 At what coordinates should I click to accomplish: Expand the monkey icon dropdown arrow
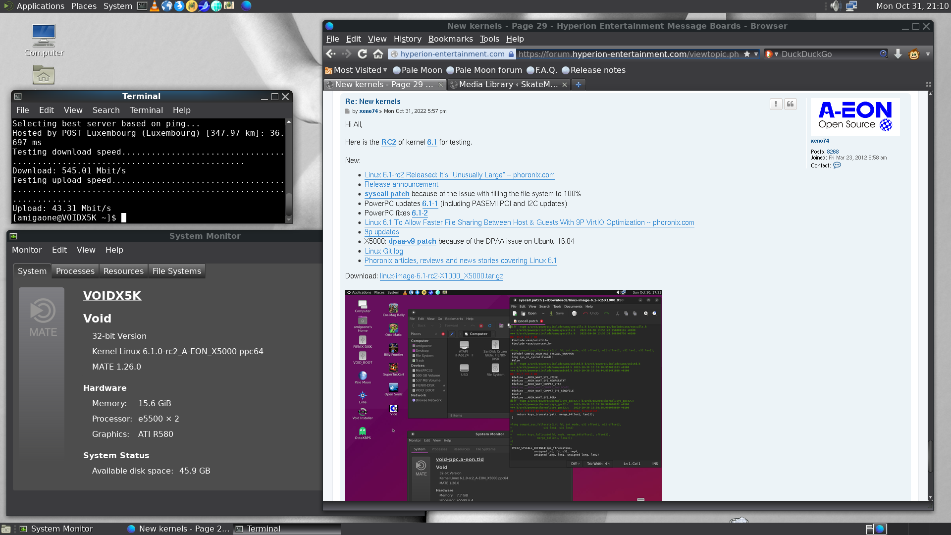[928, 54]
